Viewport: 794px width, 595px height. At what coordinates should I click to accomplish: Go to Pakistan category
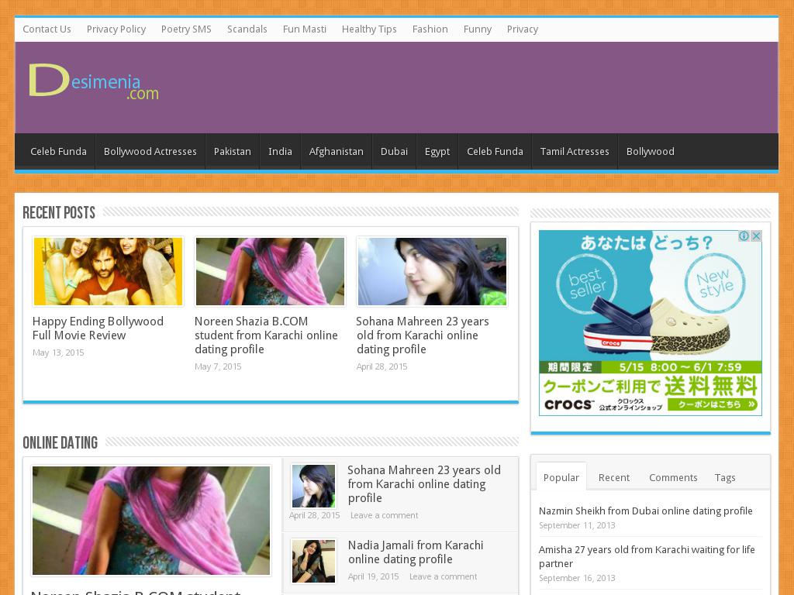pyautogui.click(x=233, y=151)
